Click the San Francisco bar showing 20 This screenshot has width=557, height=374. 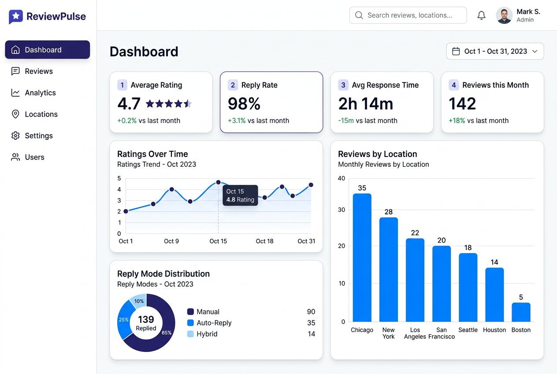(x=442, y=284)
